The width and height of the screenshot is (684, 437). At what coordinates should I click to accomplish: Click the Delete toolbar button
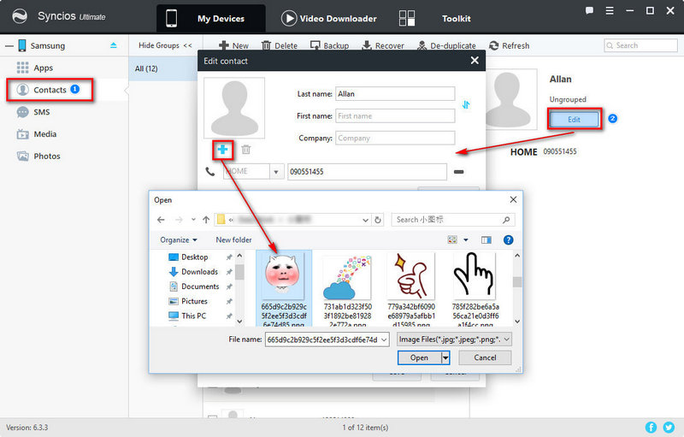click(280, 45)
